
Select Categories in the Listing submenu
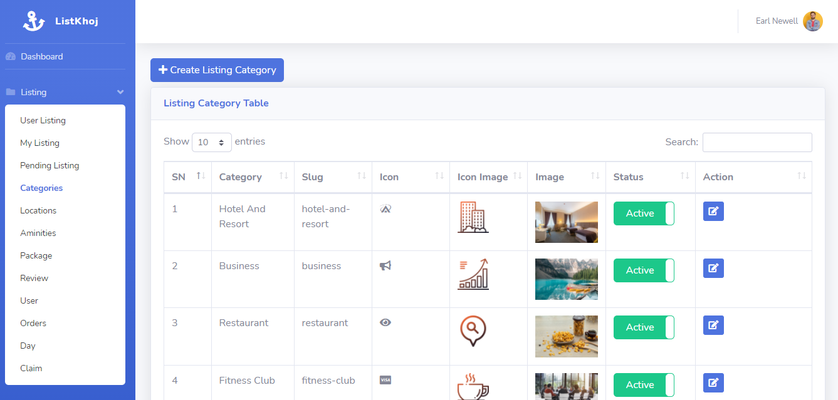coord(41,188)
